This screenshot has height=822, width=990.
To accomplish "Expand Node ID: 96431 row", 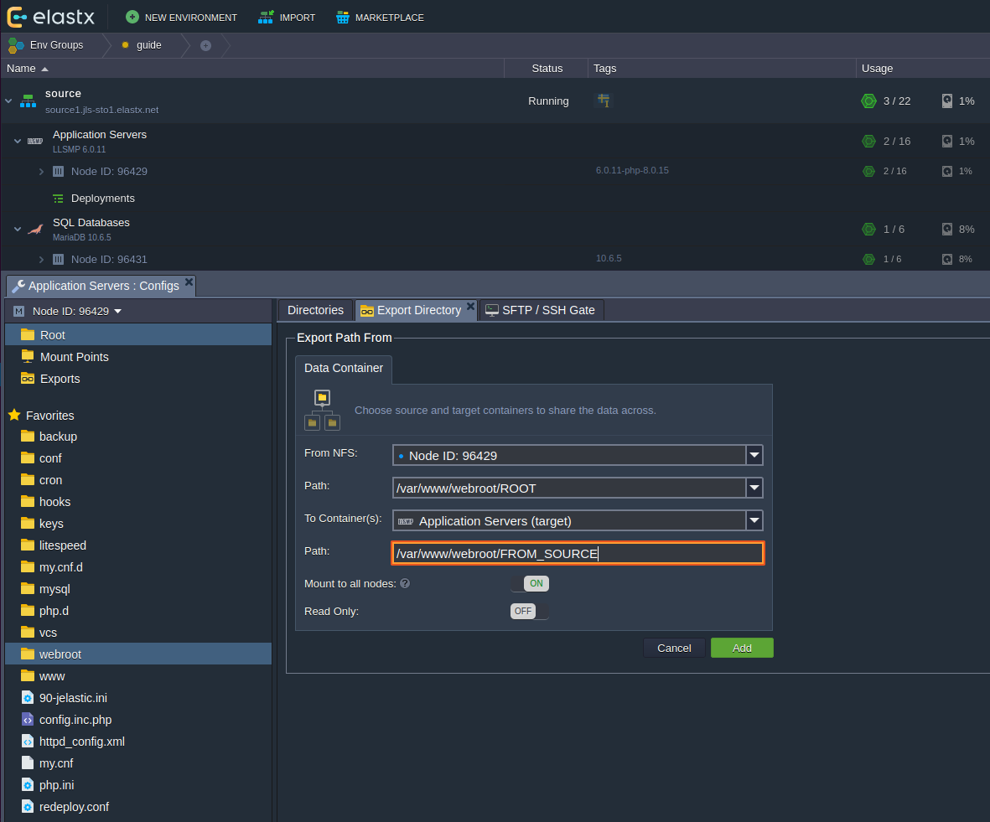I will tap(41, 260).
